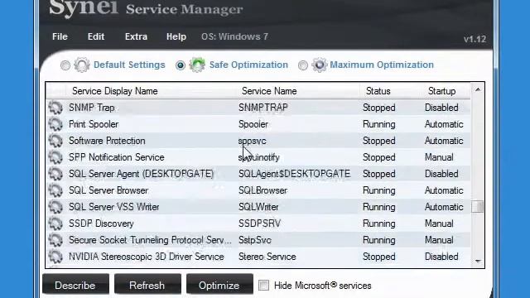Click Disabled startup of NVIDIA Stereoscopic service
Image resolution: width=530 pixels, height=298 pixels.
pyautogui.click(x=441, y=257)
